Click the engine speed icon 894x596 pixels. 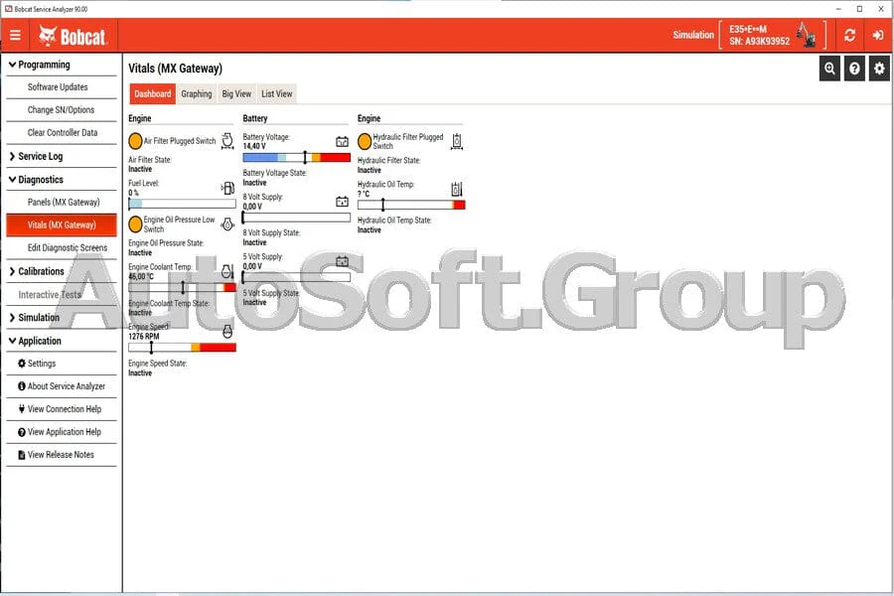point(227,332)
